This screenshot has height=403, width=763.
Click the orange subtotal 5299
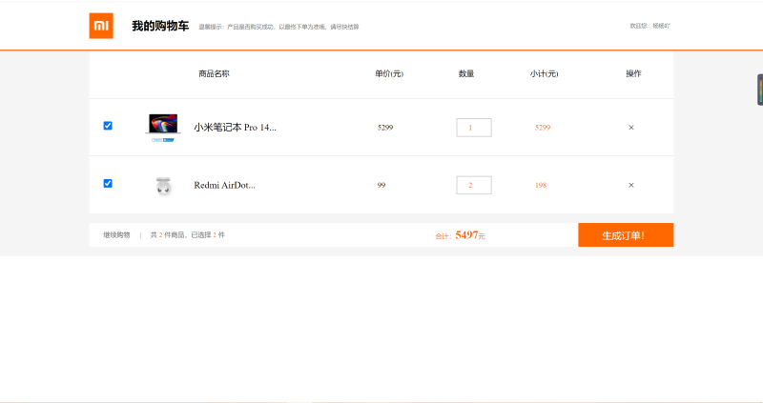pyautogui.click(x=543, y=128)
